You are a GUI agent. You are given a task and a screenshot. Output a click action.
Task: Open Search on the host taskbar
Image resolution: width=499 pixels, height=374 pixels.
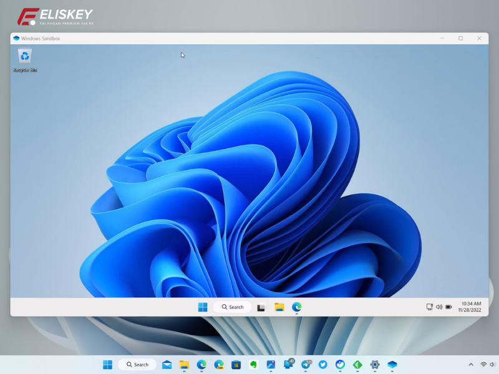[137, 365]
